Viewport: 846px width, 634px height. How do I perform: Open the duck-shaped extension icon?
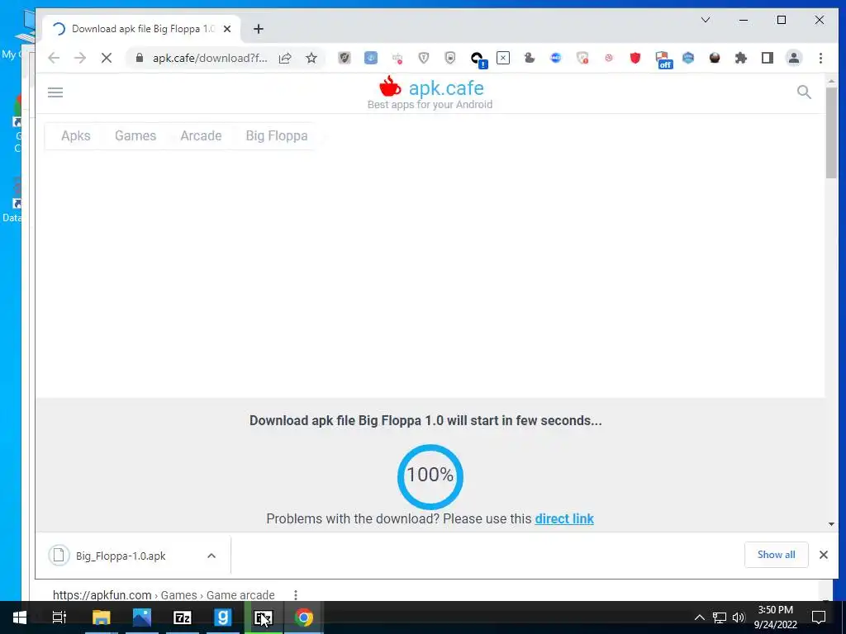point(530,58)
